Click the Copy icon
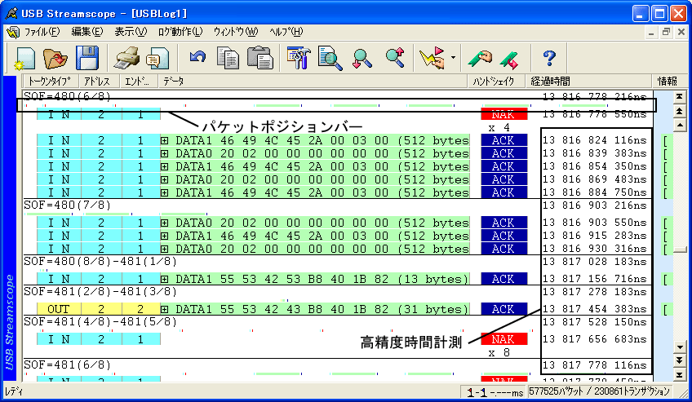The width and height of the screenshot is (692, 402). pos(228,58)
